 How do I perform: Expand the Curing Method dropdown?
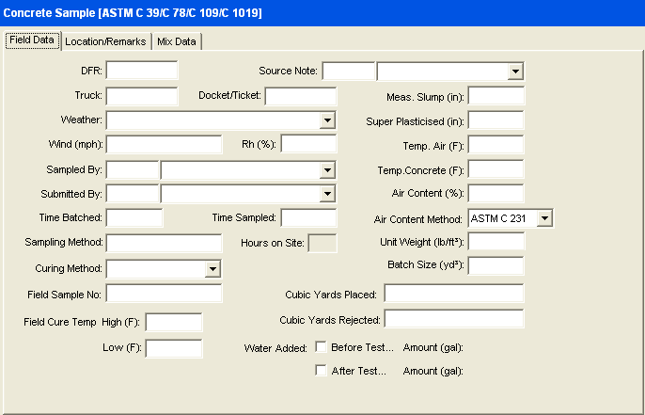[x=212, y=269]
